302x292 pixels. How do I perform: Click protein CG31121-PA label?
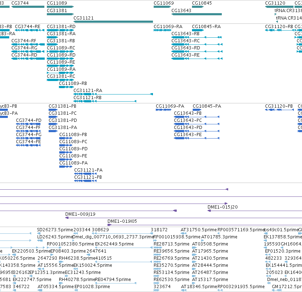[x=88, y=171]
